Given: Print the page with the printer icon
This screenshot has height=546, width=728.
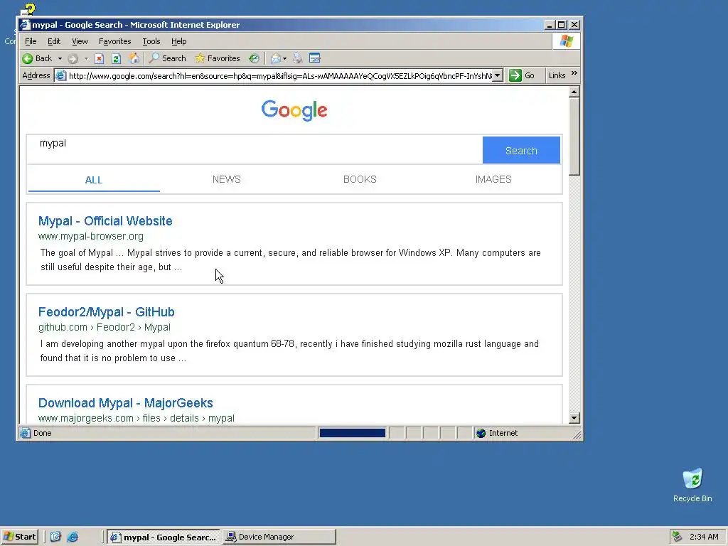Looking at the screenshot, I should 298,58.
